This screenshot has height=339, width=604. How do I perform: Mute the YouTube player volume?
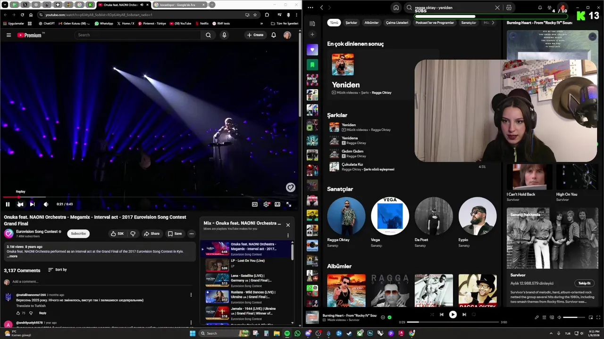tap(46, 204)
